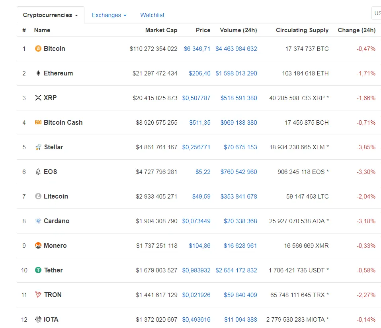The image size is (381, 328).
Task: Click the EOS logo icon
Action: 38,172
